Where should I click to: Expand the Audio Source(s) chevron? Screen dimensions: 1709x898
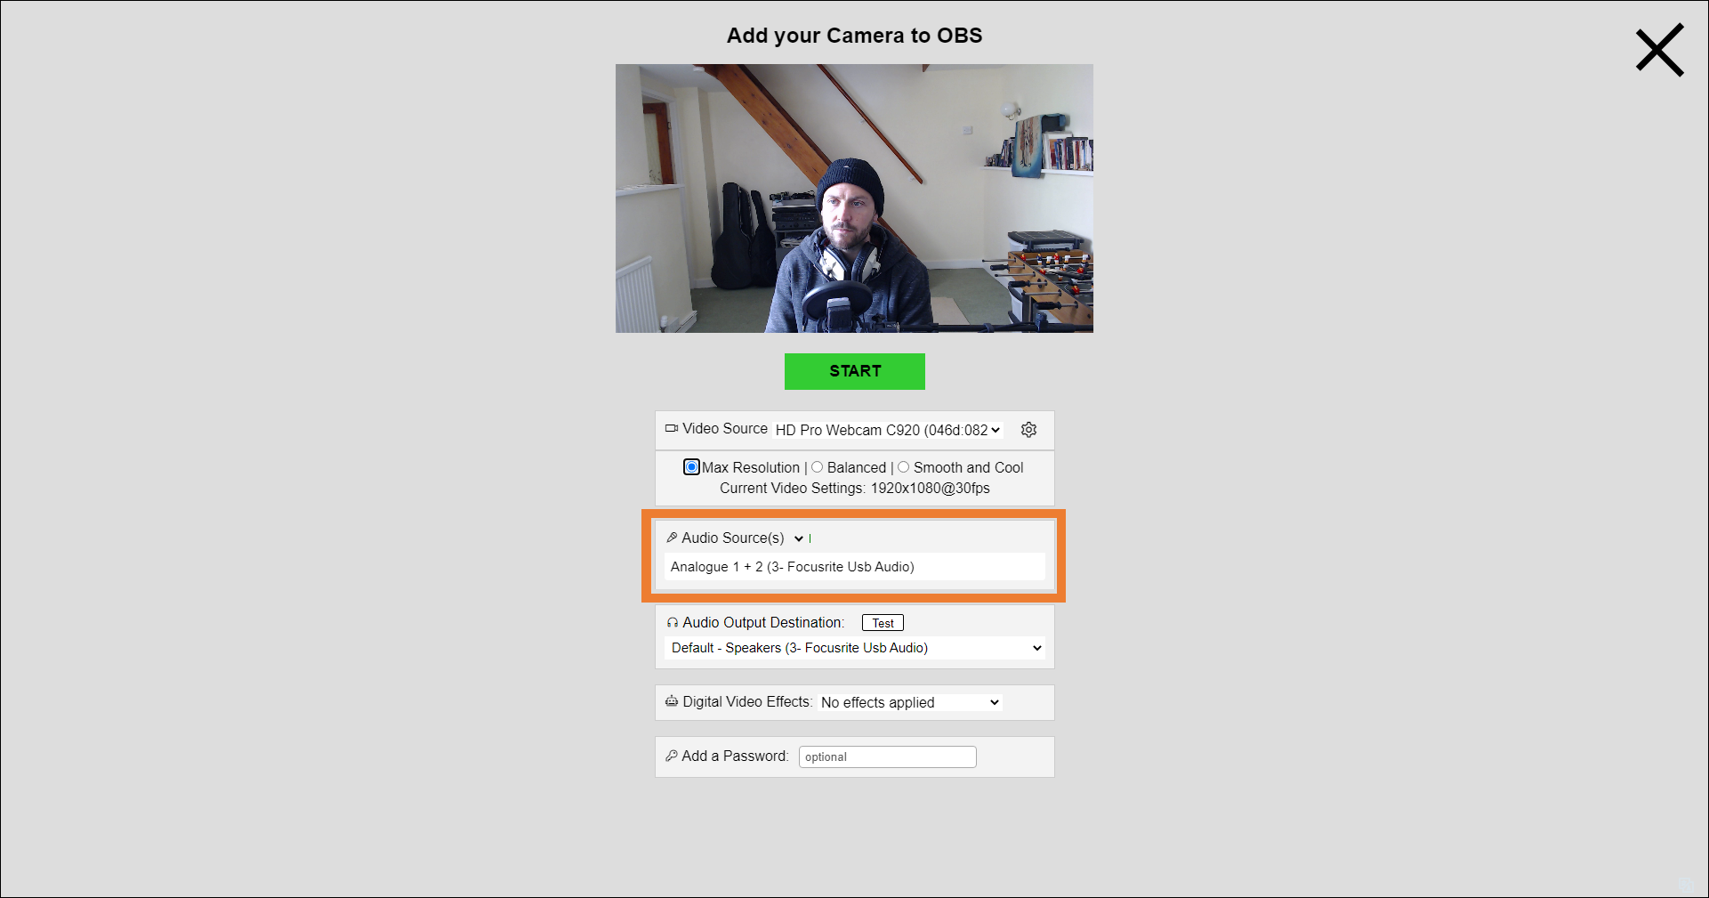click(x=799, y=538)
